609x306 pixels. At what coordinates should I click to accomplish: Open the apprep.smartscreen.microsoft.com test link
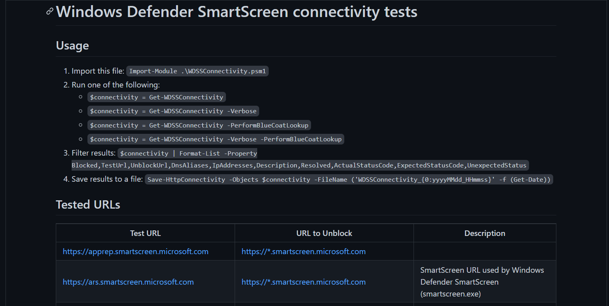pos(135,251)
